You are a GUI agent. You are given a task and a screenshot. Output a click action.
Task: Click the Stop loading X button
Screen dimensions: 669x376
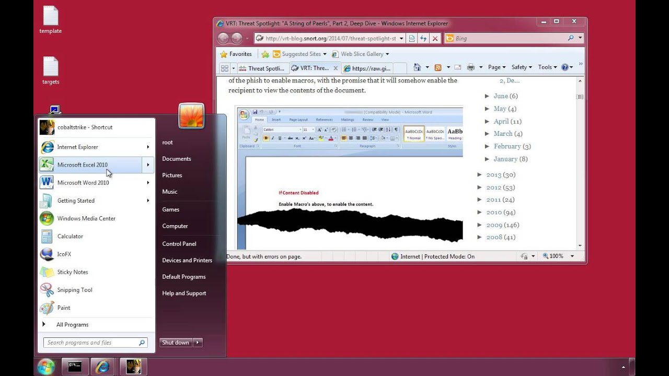click(435, 38)
